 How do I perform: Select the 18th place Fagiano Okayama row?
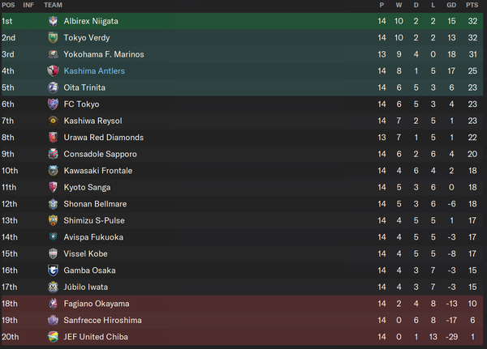(242, 304)
